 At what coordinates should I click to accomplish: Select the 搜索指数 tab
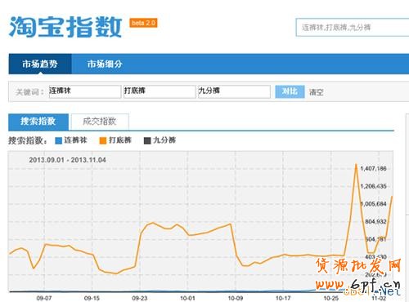pos(38,122)
